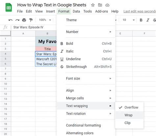Toggle bold in the toolbar

pos(141,20)
